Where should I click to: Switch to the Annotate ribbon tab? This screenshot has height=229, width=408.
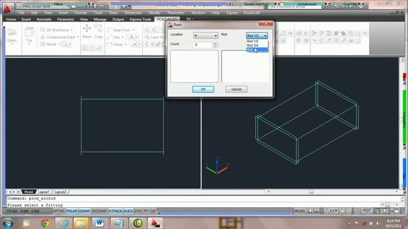[x=44, y=19]
